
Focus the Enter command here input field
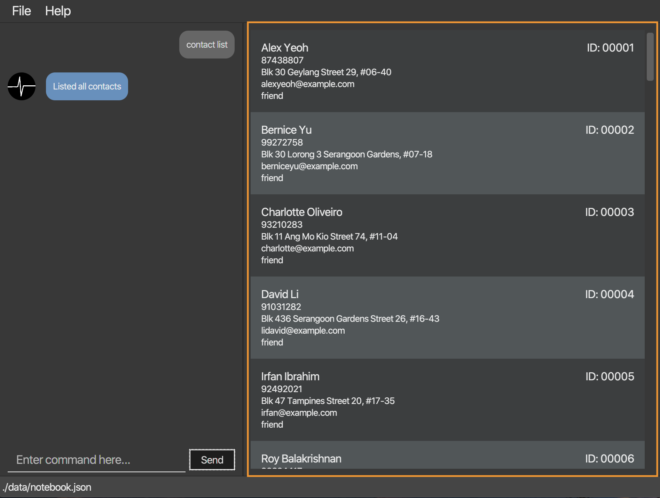click(x=96, y=460)
